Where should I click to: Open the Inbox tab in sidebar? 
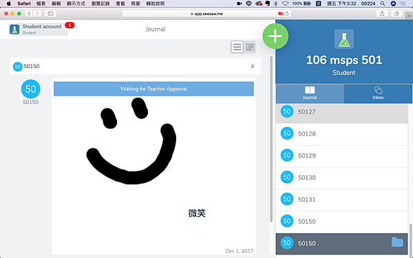click(378, 94)
